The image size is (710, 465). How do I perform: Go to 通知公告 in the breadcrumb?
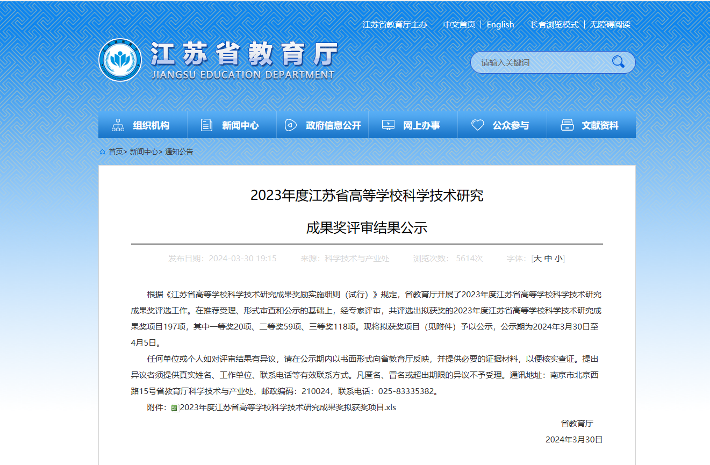179,152
